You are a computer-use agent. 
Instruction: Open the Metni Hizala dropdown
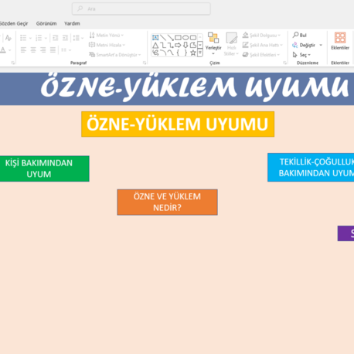107,45
